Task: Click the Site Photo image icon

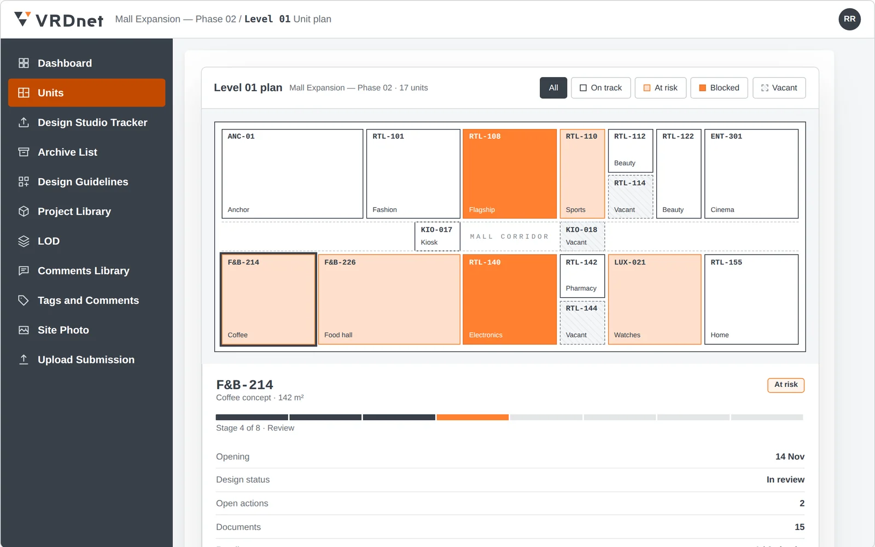Action: point(24,330)
